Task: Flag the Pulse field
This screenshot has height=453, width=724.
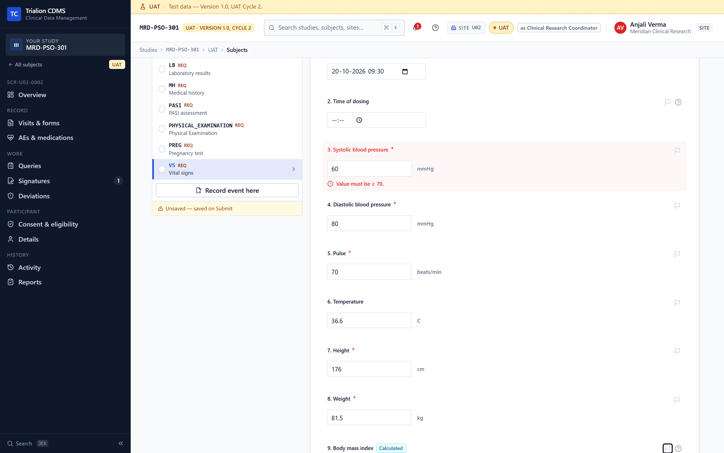Action: click(677, 254)
